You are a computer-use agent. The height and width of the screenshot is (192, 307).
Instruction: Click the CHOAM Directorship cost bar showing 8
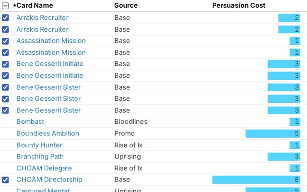(x=256, y=180)
